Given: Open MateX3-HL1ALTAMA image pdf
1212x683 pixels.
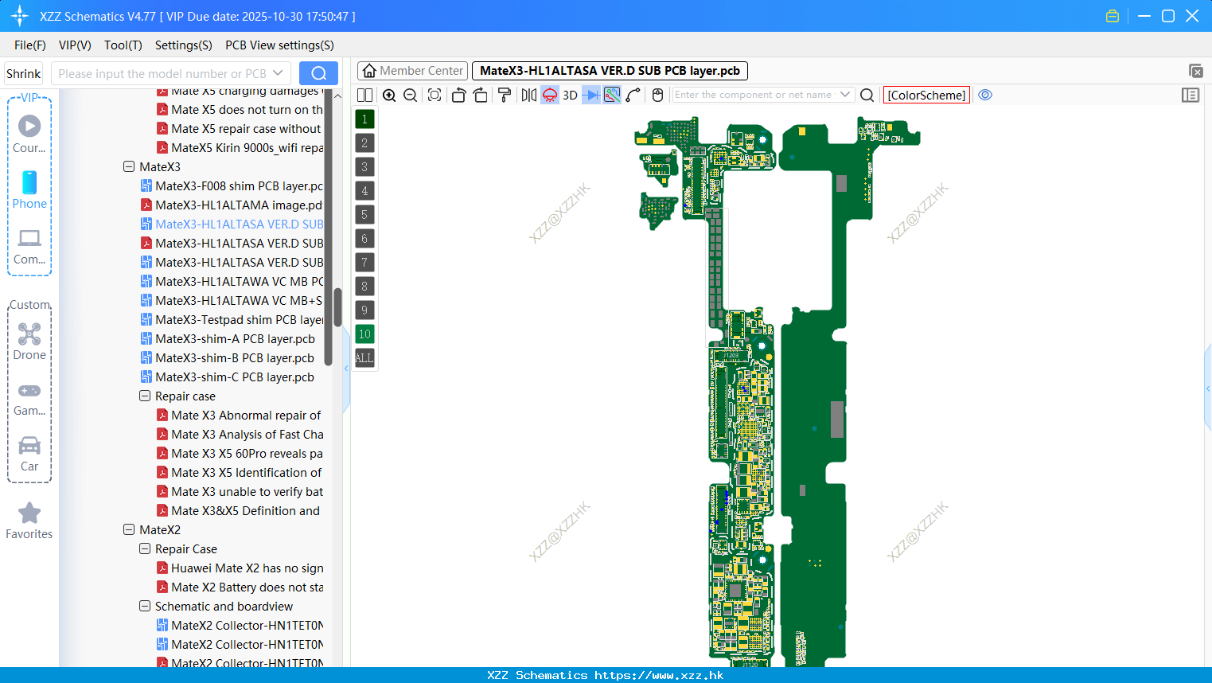Looking at the screenshot, I should [232, 205].
